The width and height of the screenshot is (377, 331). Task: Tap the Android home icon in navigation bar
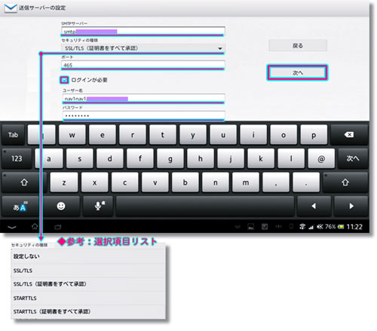pos(35,227)
